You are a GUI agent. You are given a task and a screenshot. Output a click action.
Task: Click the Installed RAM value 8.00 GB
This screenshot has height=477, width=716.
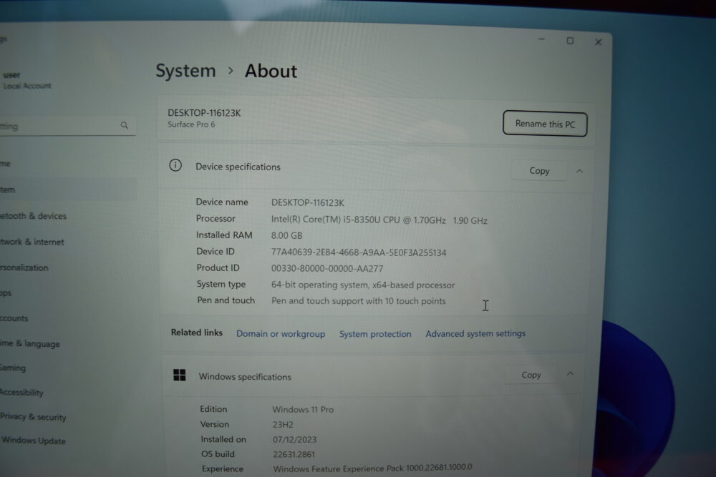coord(286,235)
